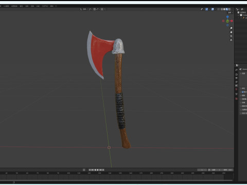Toggle snapping magnet in viewport header
Viewport: 247px width, 185px height.
pos(95,9)
